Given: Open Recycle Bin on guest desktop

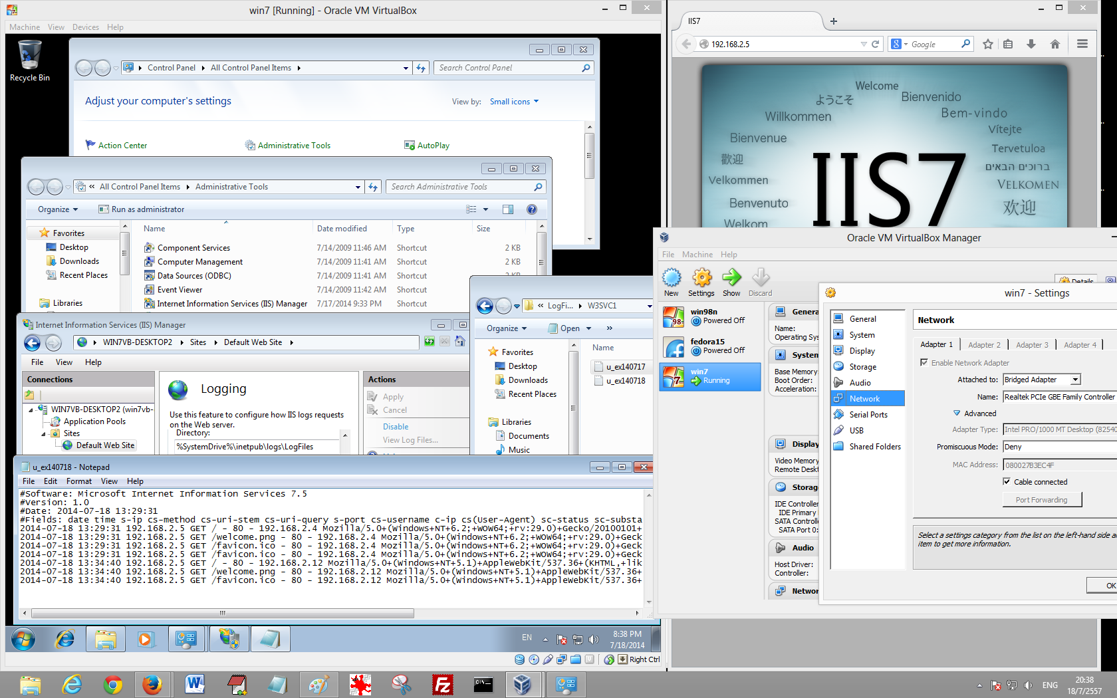Looking at the screenshot, I should (30, 60).
